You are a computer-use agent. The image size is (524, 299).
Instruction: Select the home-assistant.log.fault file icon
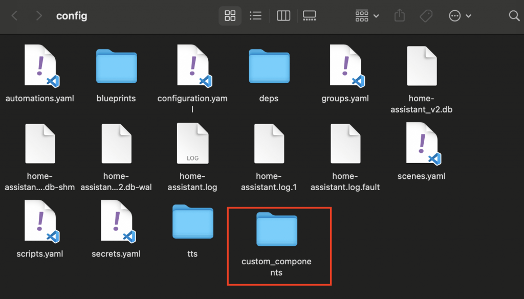[x=345, y=144]
